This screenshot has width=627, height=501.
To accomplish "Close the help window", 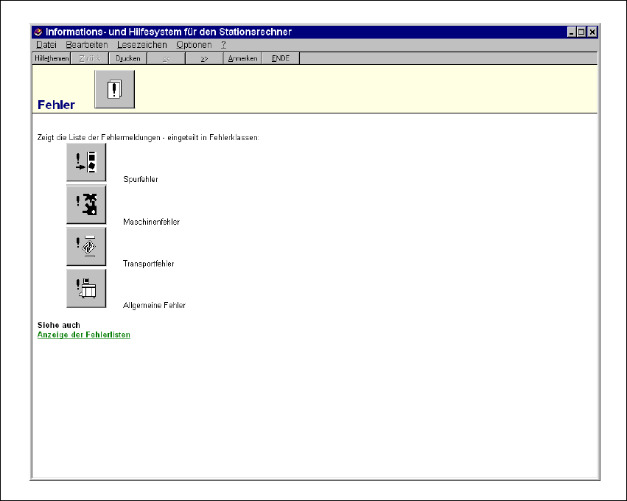I will (592, 32).
